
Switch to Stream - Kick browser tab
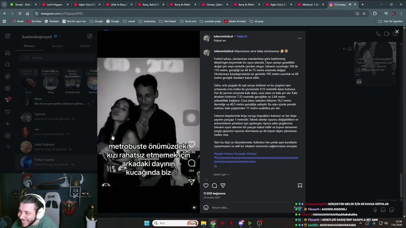[x=23, y=4]
